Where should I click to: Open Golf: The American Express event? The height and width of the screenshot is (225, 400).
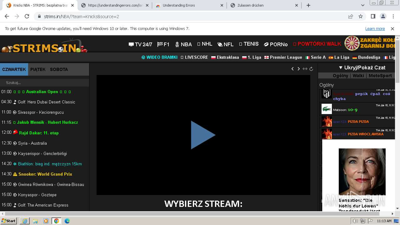click(x=41, y=205)
